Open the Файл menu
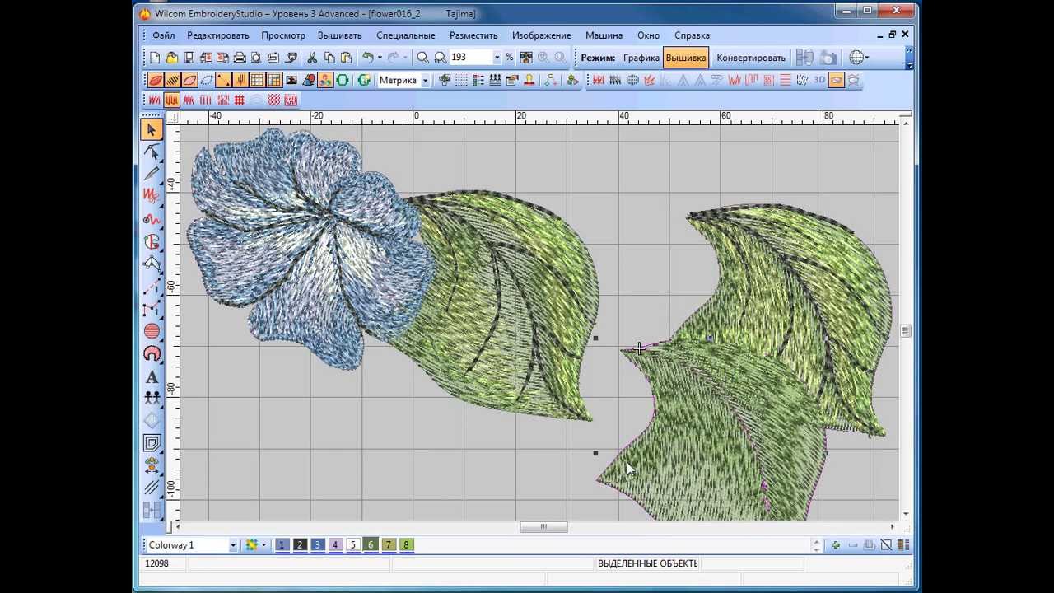Image resolution: width=1054 pixels, height=593 pixels. [x=163, y=35]
